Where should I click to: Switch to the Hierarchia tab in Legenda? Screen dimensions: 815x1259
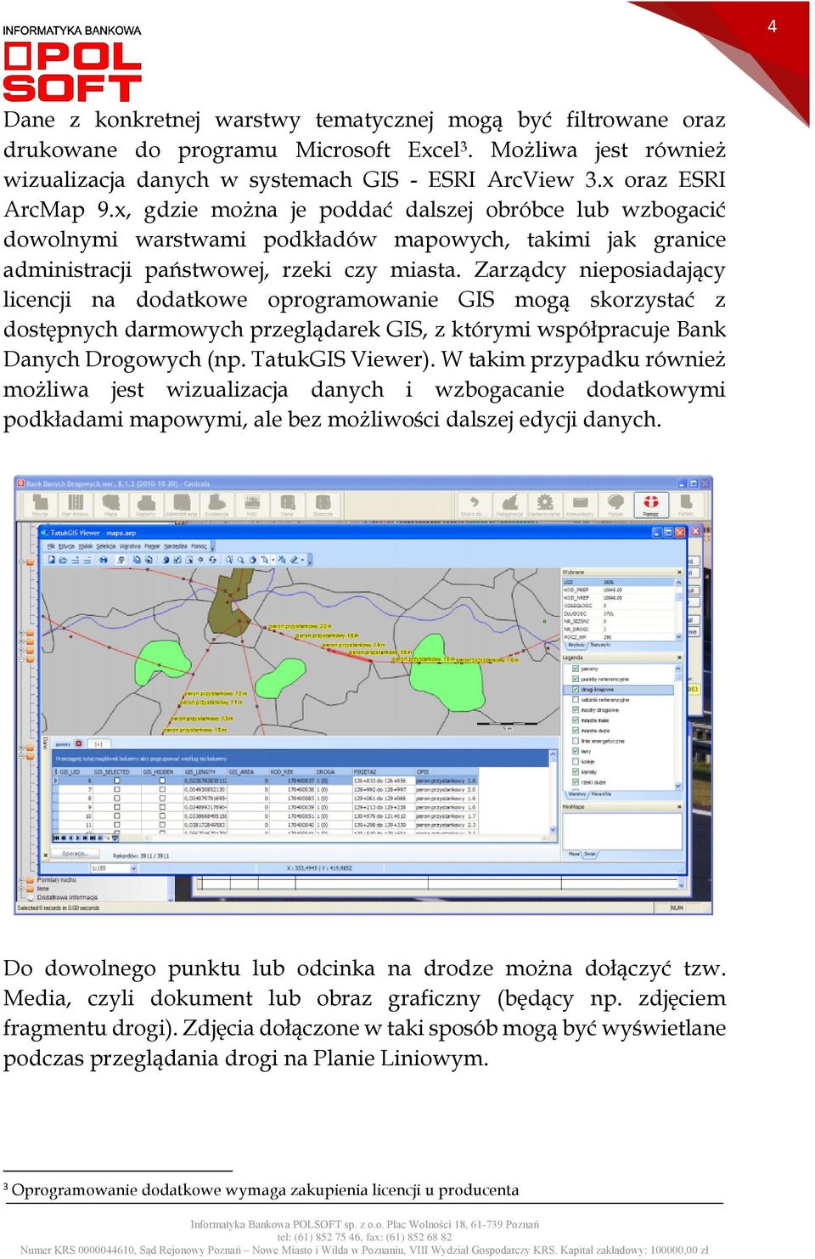tap(601, 793)
